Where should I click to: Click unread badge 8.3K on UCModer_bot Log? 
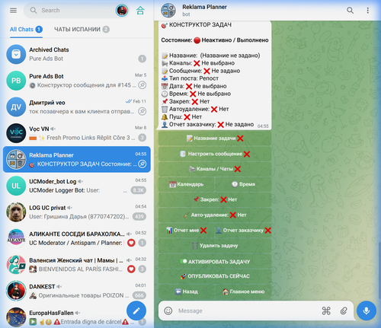139,190
